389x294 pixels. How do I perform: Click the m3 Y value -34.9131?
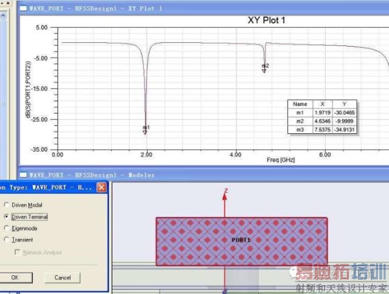[x=345, y=130]
